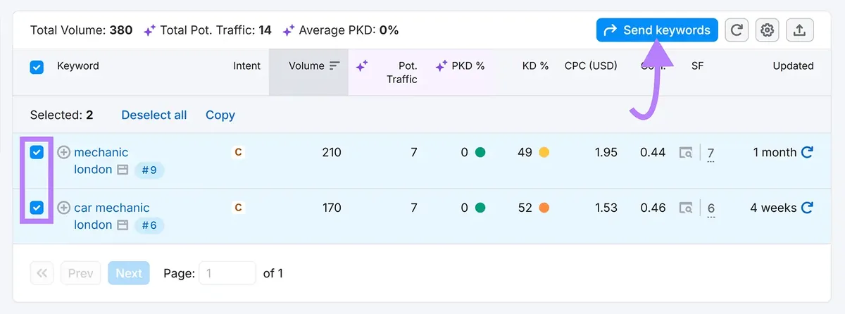View SERP icon next to car mechanic london
Image resolution: width=845 pixels, height=314 pixels.
(x=123, y=225)
